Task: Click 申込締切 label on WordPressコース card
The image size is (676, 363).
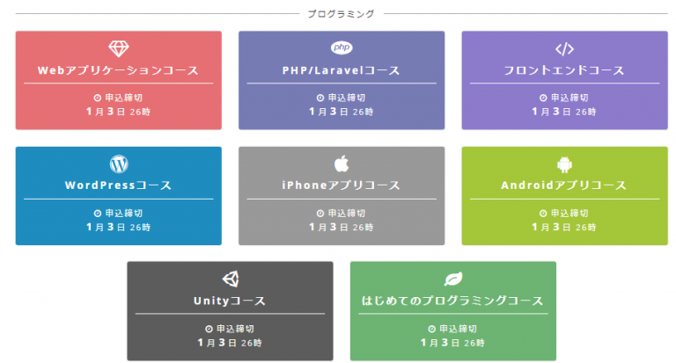Action: (x=124, y=214)
